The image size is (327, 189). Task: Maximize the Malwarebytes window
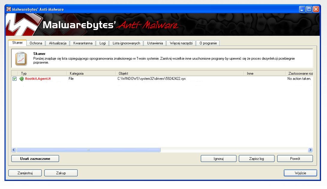click(x=309, y=9)
